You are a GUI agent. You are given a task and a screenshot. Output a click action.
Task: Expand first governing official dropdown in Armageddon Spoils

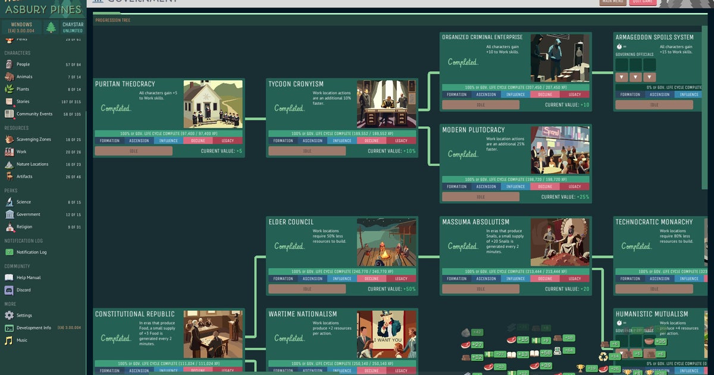621,77
